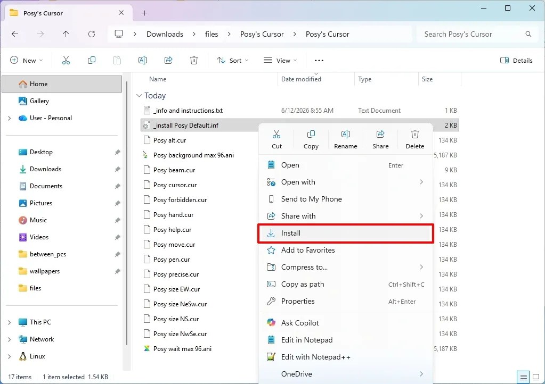Open Pictures in the sidebar
The width and height of the screenshot is (545, 384).
(62, 203)
